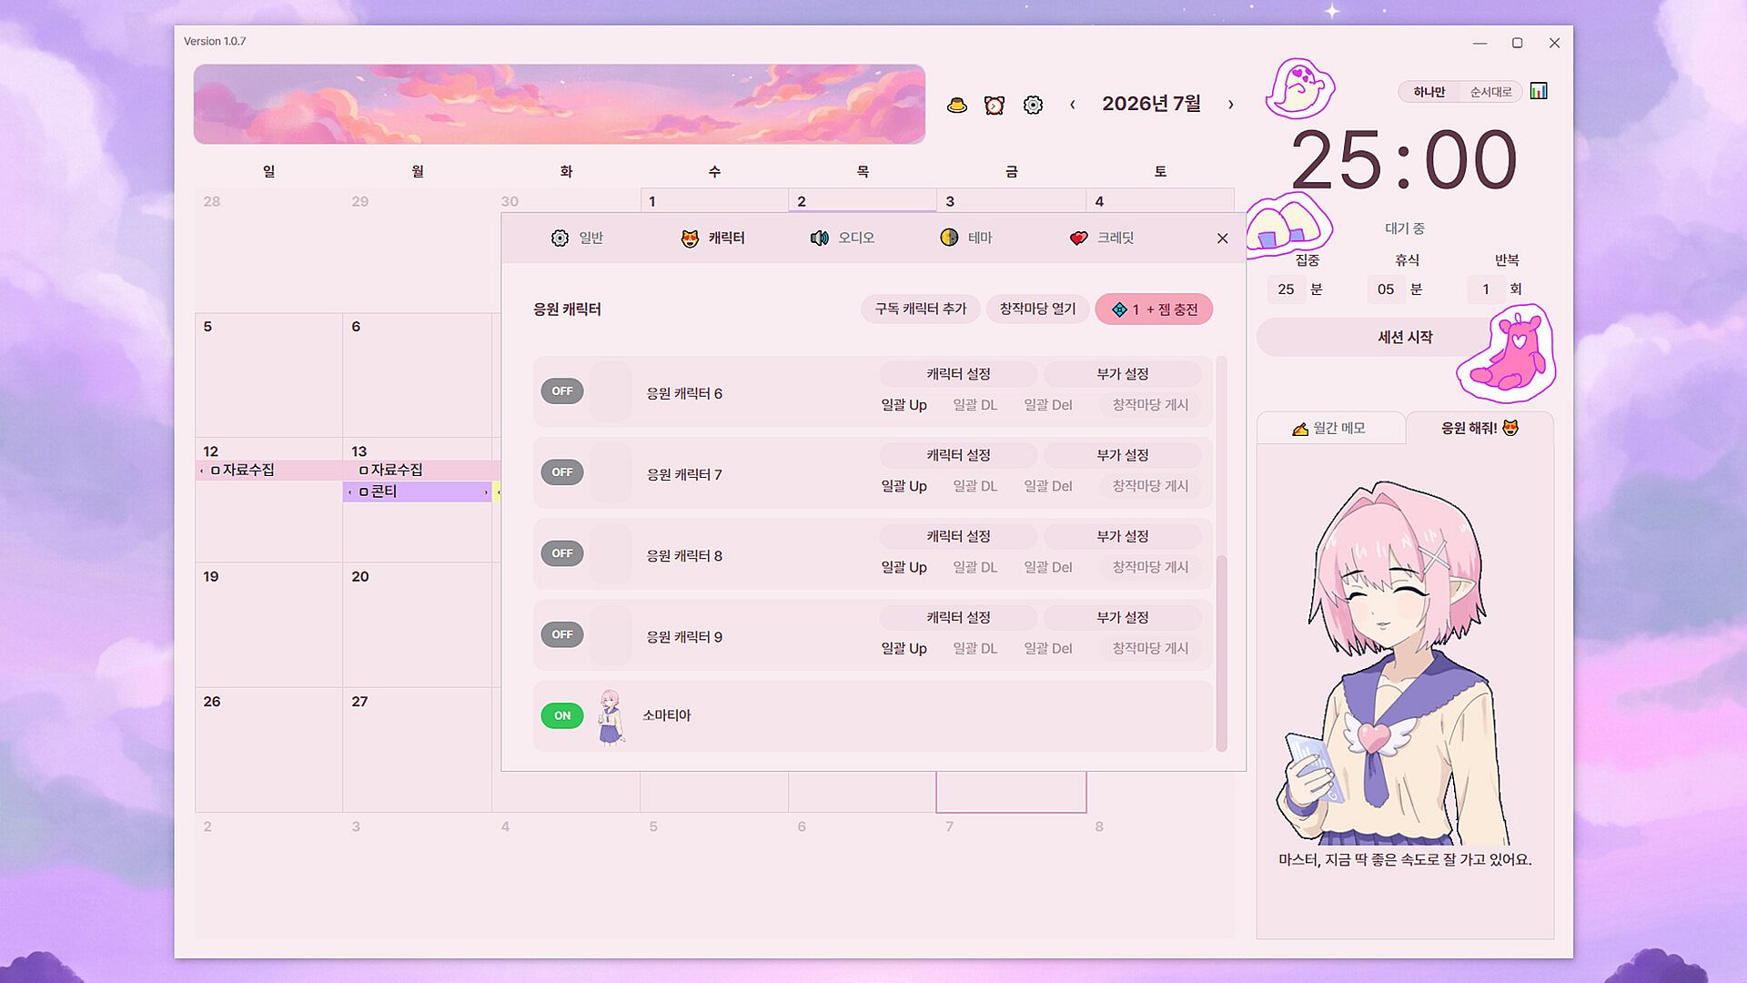The width and height of the screenshot is (1747, 983).
Task: Open 캐릭터 설정 for 응원 캐릭터 9
Action: click(958, 617)
